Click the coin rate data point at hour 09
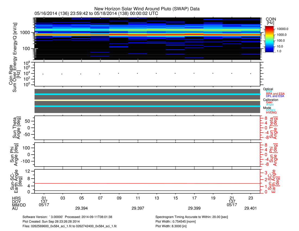Image resolution: width=299 pixels, height=231 pixels. 119,73
